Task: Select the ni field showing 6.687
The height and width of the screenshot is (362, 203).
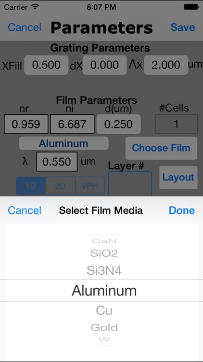Action: coord(72,124)
